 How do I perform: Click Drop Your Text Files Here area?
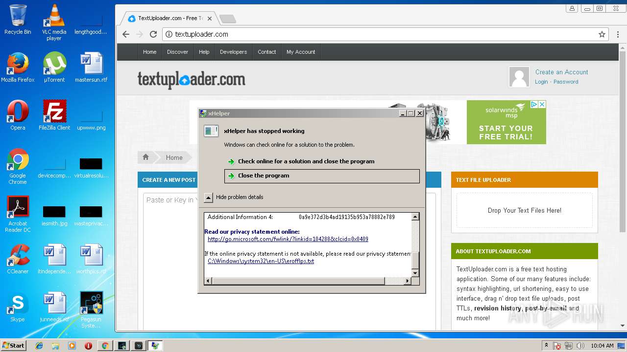point(525,210)
